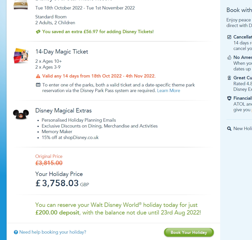This screenshot has height=240, width=252.
Task: Click the award ribbon Great Customer icon
Action: click(x=229, y=78)
